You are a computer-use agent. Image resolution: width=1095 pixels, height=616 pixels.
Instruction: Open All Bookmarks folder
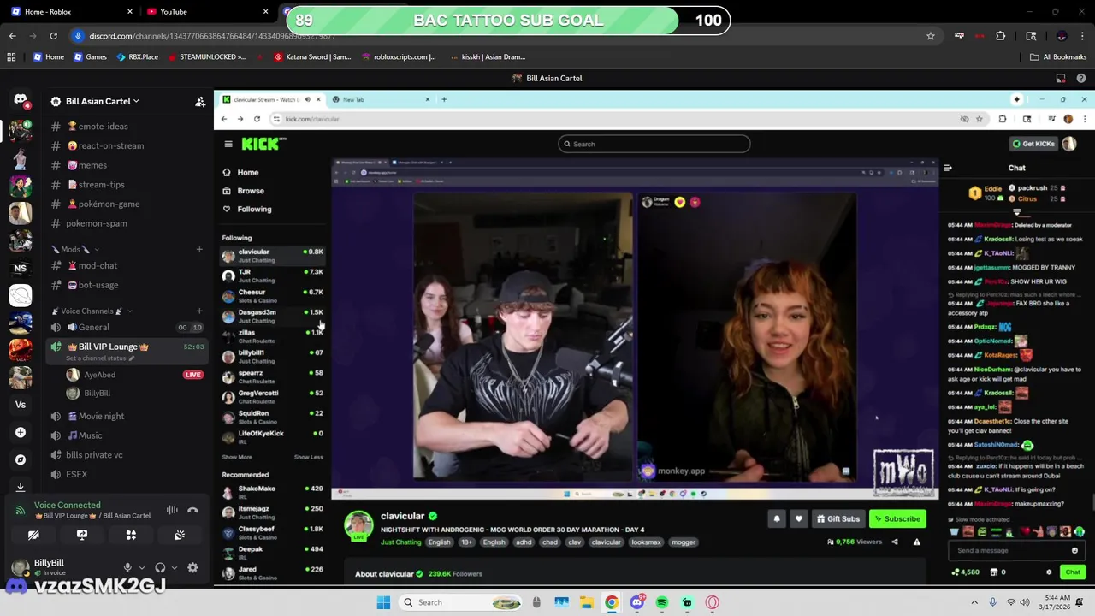[x=1058, y=56]
